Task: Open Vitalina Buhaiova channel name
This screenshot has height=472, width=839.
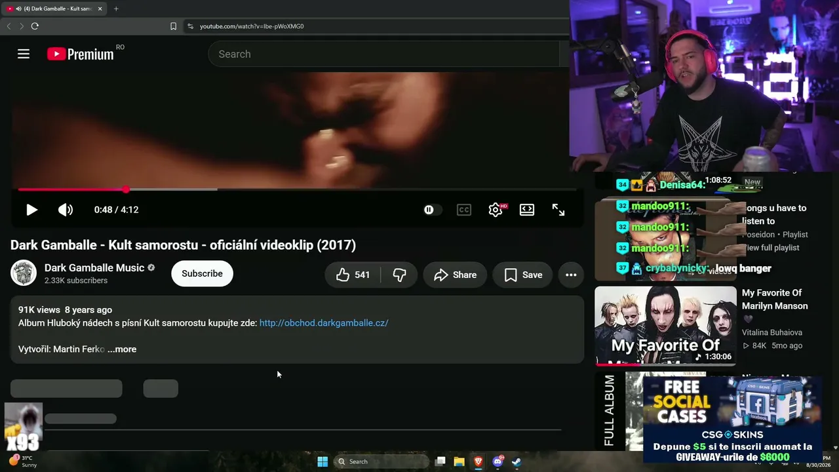Action: 772,332
